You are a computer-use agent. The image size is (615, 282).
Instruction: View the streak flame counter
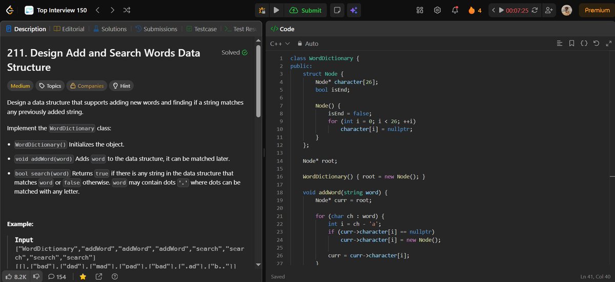pyautogui.click(x=475, y=10)
